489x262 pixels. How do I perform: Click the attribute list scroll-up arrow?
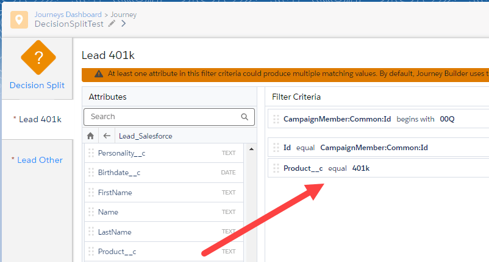pos(250,149)
